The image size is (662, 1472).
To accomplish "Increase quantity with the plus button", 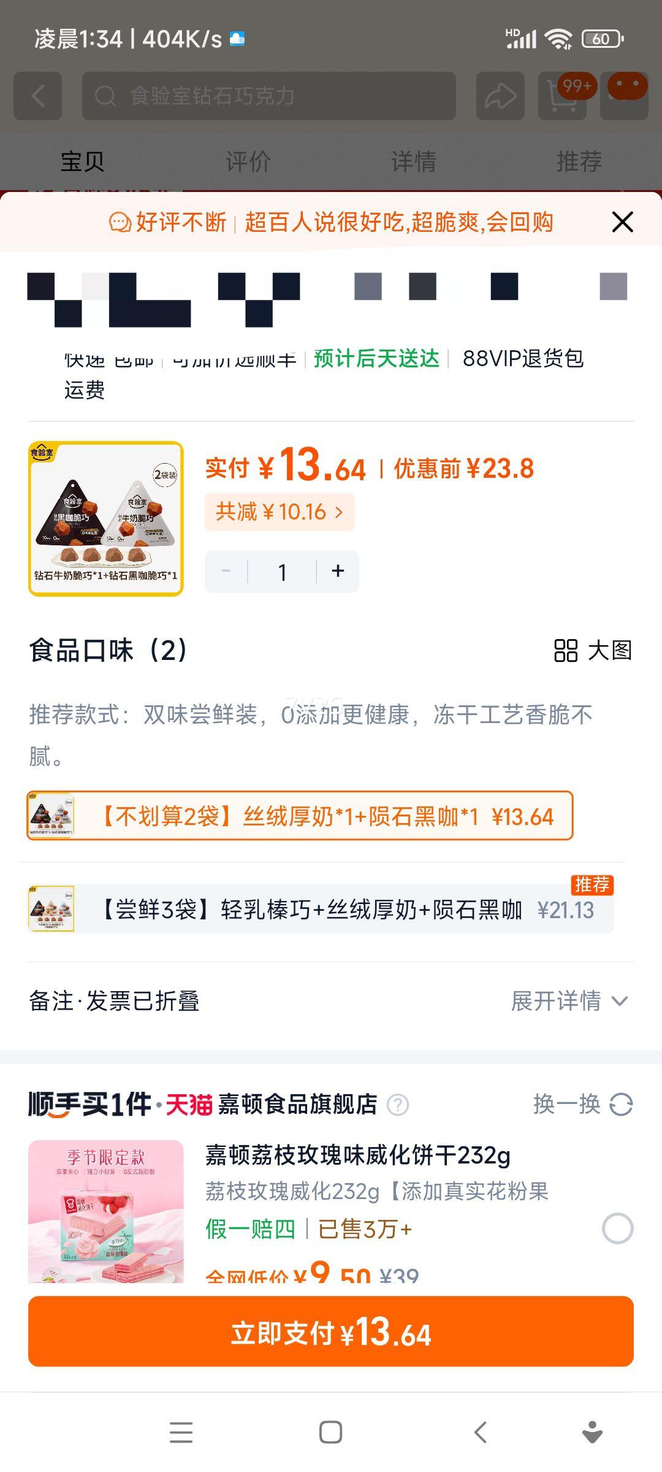I will pyautogui.click(x=338, y=571).
